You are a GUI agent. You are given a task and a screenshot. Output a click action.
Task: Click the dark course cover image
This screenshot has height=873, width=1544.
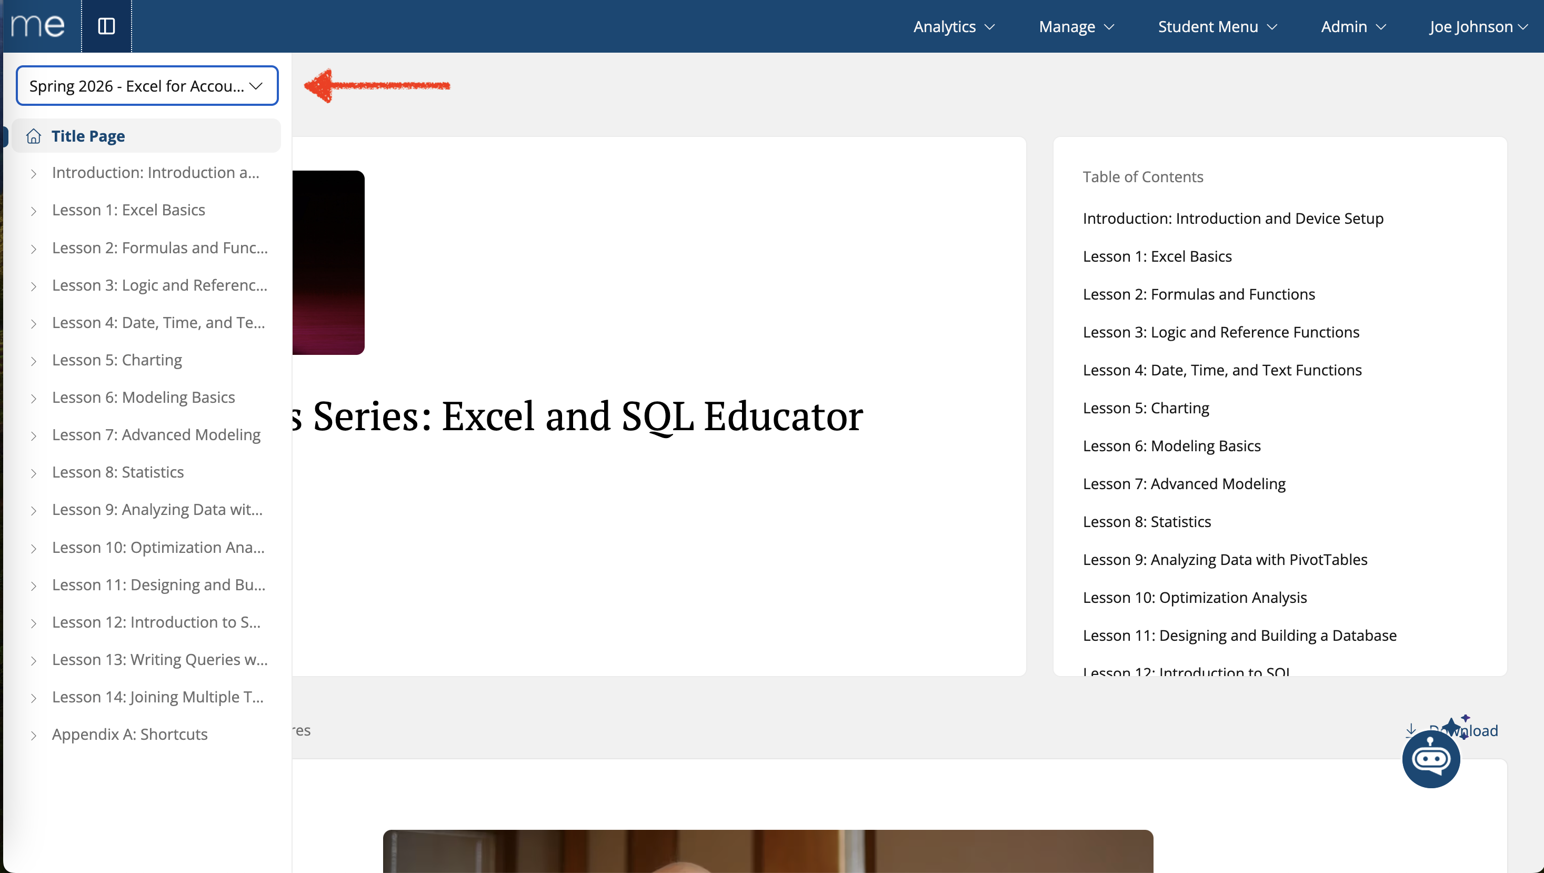(328, 262)
